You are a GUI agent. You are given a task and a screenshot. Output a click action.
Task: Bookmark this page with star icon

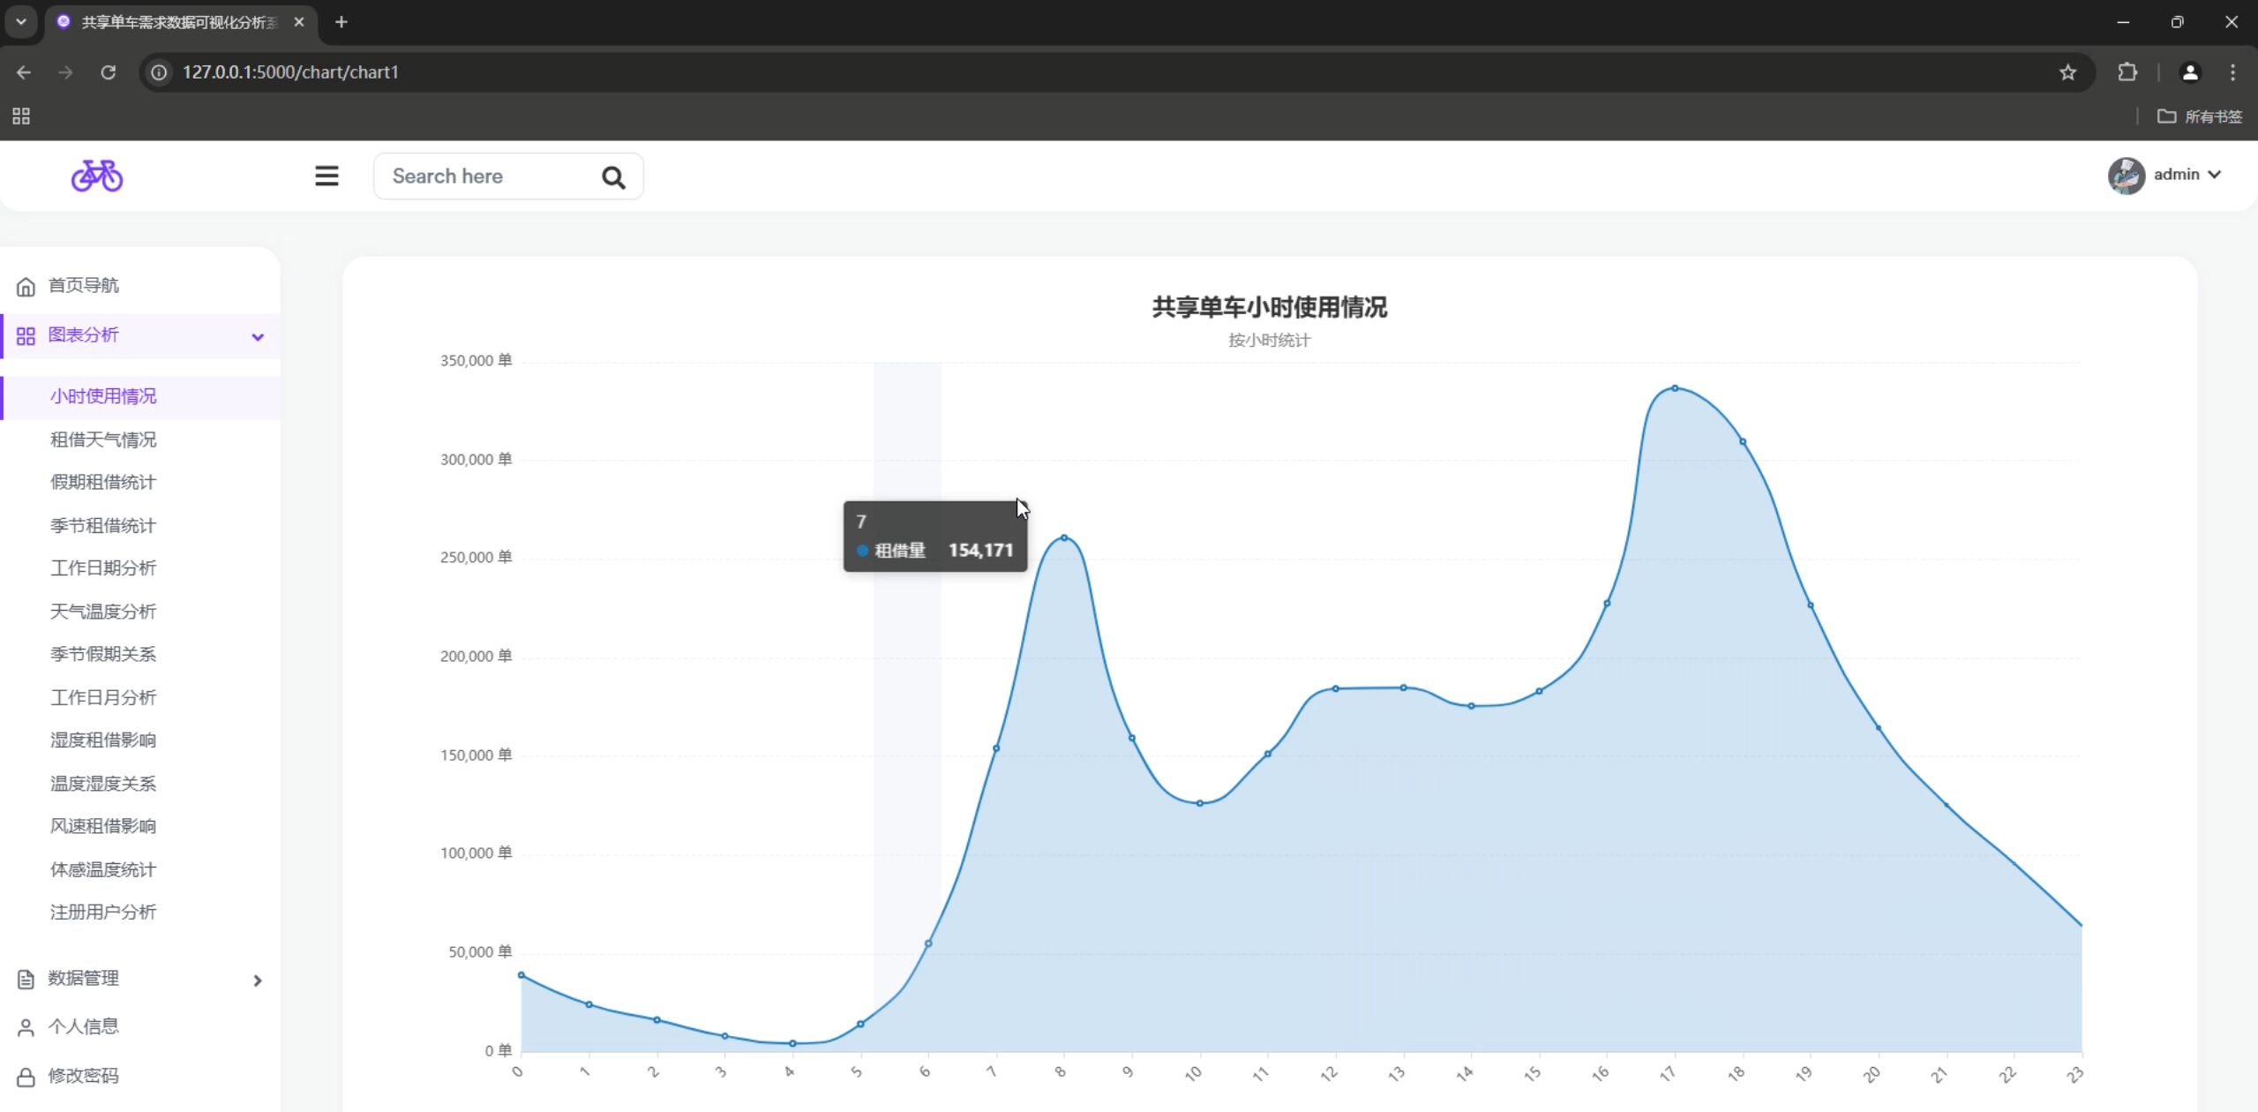pyautogui.click(x=2067, y=72)
